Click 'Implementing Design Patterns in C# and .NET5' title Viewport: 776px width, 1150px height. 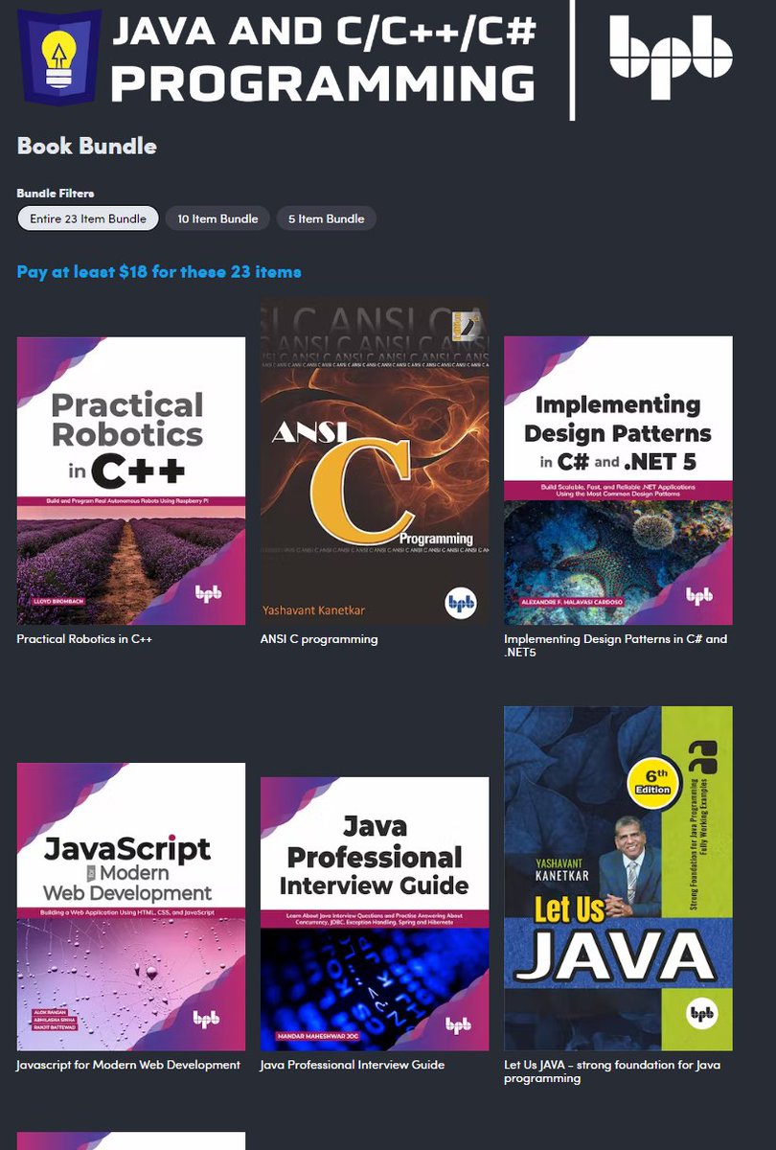tap(616, 646)
